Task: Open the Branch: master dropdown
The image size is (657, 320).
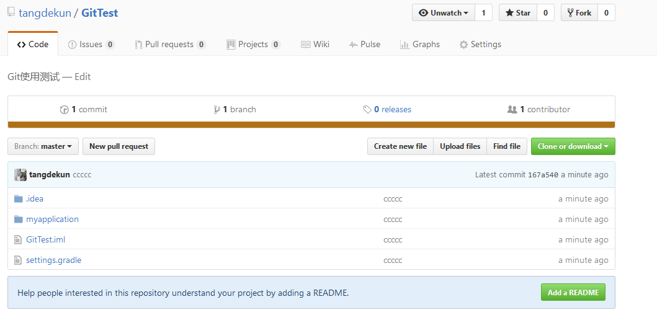Action: [43, 146]
